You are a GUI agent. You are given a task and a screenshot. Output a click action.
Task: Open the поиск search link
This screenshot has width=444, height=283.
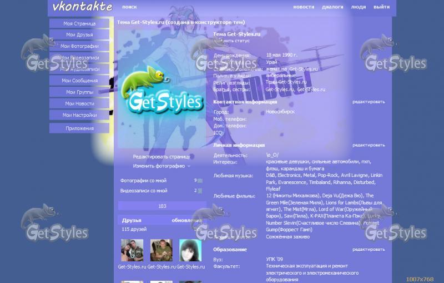(x=129, y=7)
